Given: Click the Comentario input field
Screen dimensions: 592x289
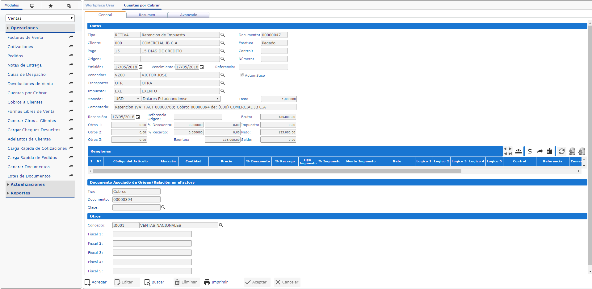Looking at the screenshot, I should (205, 107).
